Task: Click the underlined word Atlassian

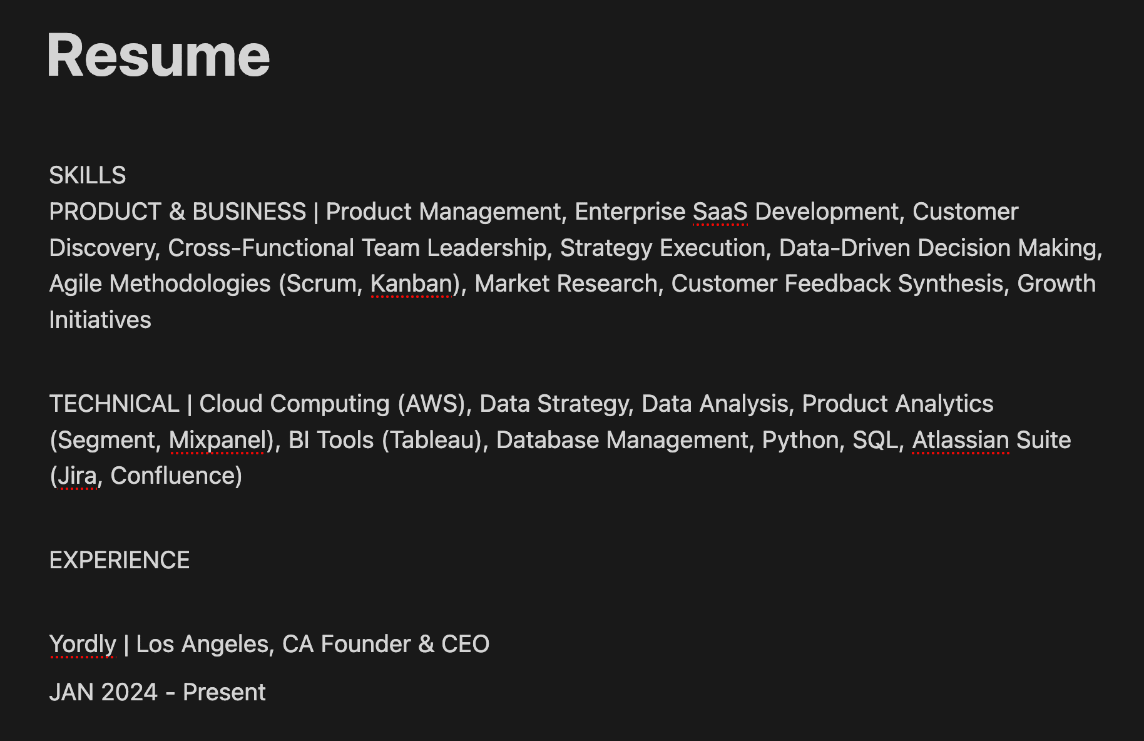Action: [x=961, y=440]
